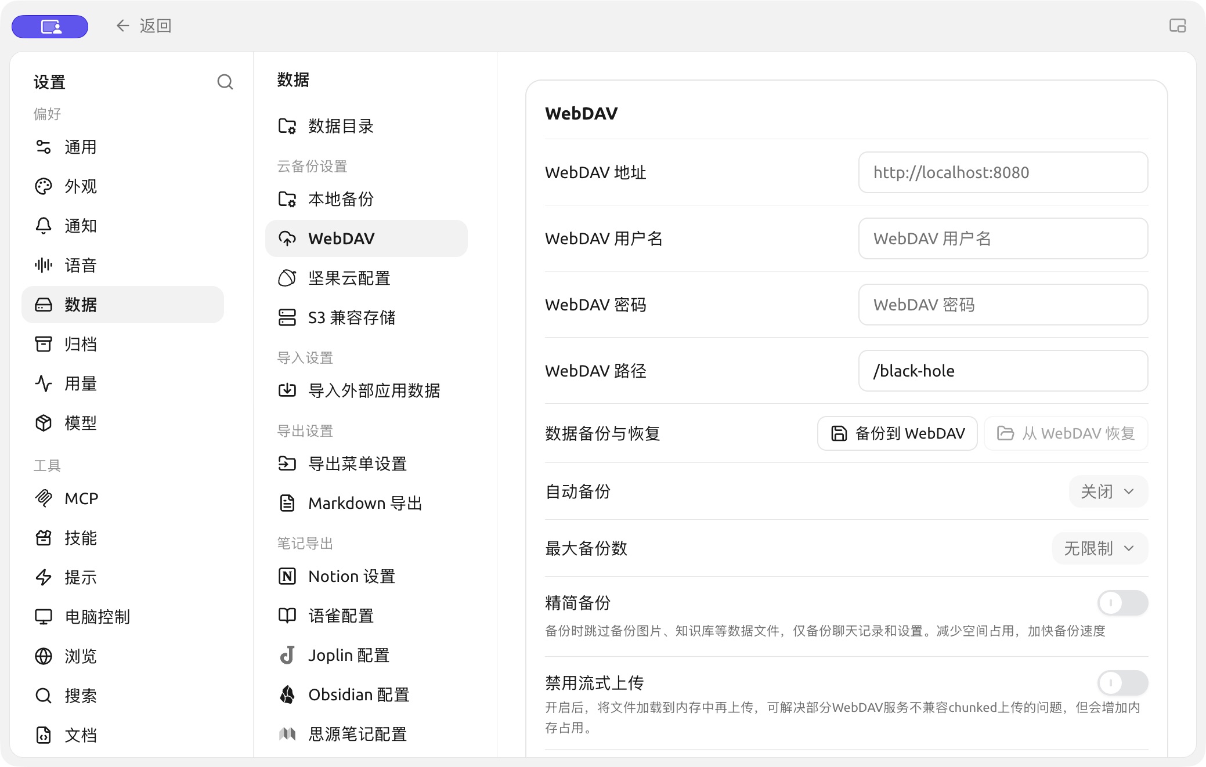
Task: Click 备份到 WebDAV button
Action: click(897, 433)
